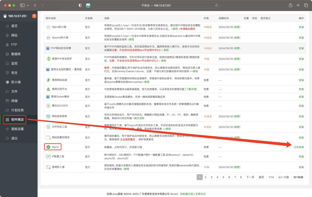Click the privacy shield icon in Safari toolbar

[80, 5]
